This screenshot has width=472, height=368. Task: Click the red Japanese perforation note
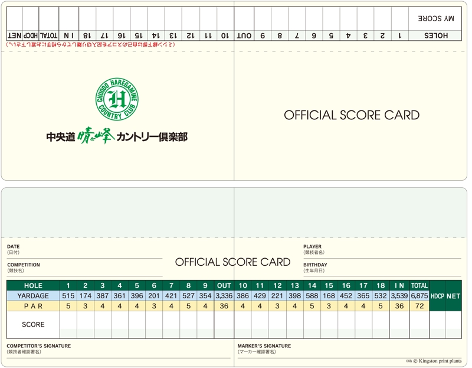[x=90, y=44]
